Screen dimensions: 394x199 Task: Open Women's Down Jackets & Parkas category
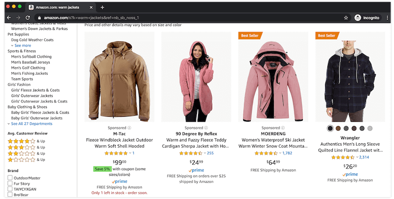39,29
